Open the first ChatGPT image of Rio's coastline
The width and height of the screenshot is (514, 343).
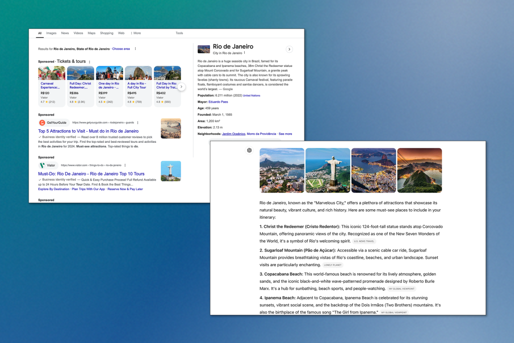(282, 170)
